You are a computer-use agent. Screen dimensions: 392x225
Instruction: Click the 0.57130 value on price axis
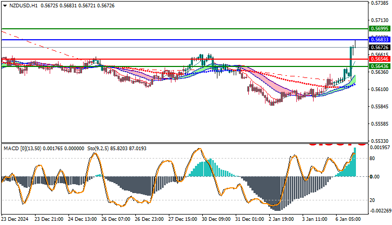(380, 20)
